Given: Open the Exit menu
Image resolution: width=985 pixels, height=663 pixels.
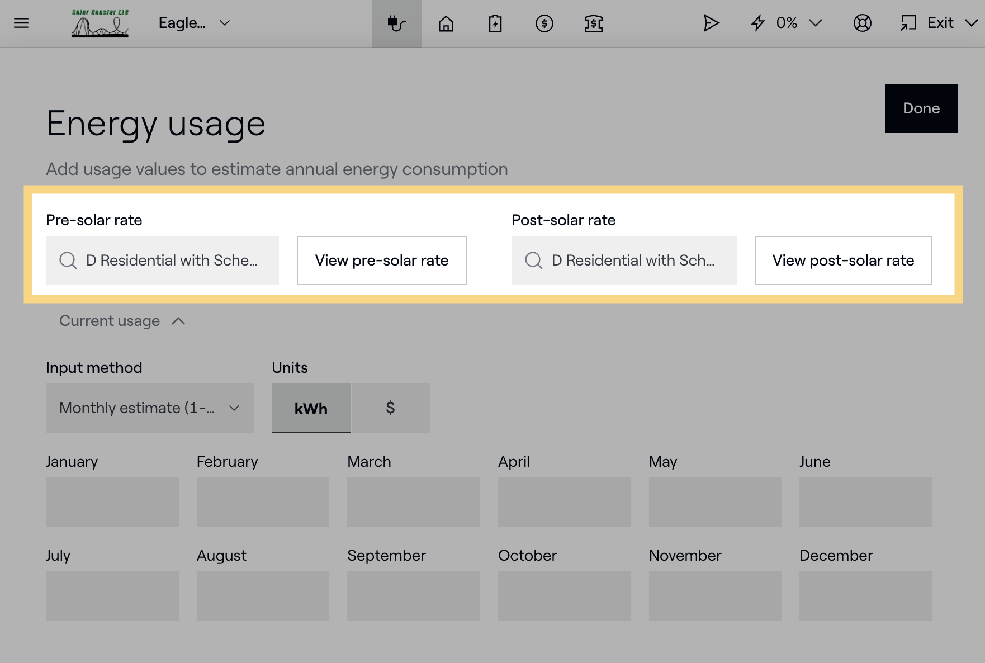Looking at the screenshot, I should point(939,23).
